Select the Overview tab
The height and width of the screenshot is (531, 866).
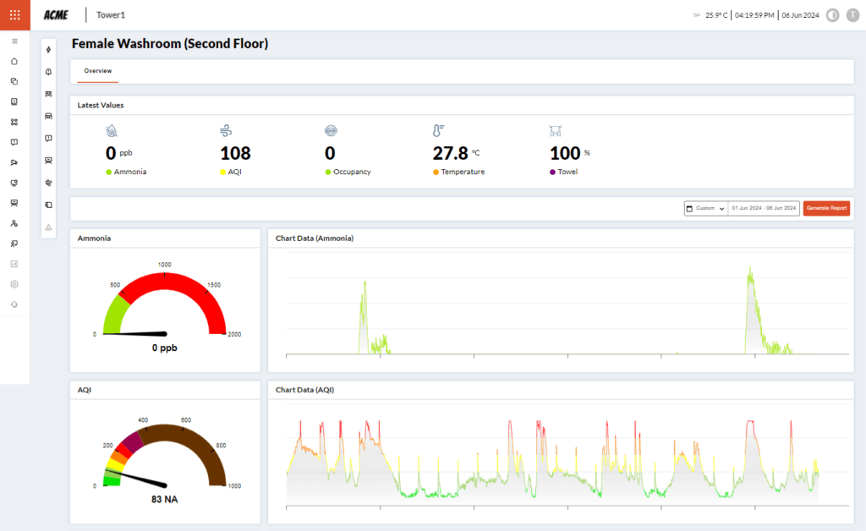pos(98,71)
